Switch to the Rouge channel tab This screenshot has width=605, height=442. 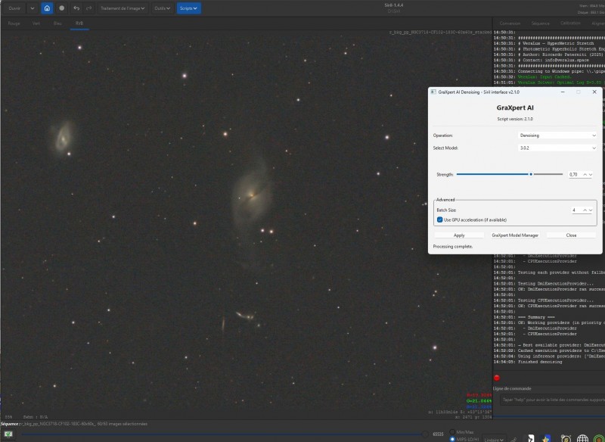(14, 23)
